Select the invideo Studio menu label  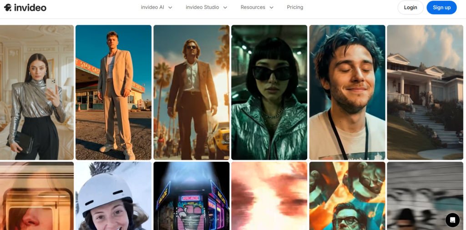(202, 7)
